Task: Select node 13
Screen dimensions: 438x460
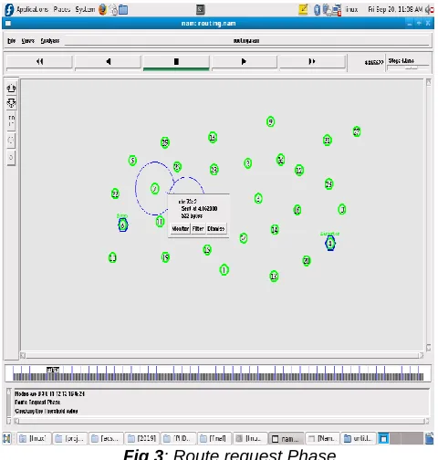Action: [274, 276]
